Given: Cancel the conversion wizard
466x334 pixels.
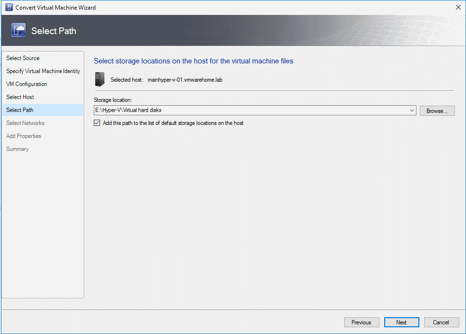Looking at the screenshot, I should point(441,322).
